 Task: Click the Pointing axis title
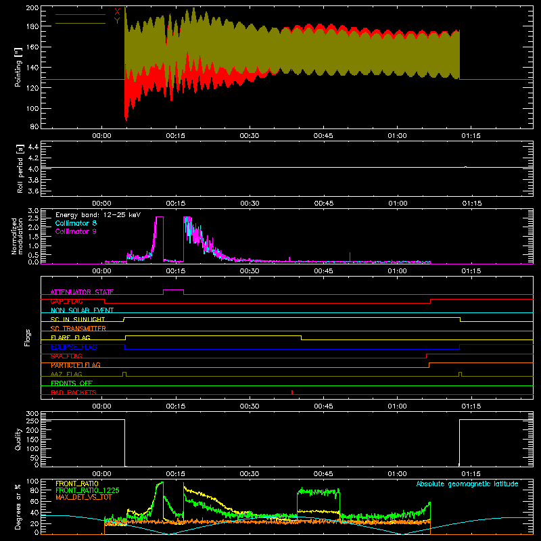pyautogui.click(x=18, y=67)
